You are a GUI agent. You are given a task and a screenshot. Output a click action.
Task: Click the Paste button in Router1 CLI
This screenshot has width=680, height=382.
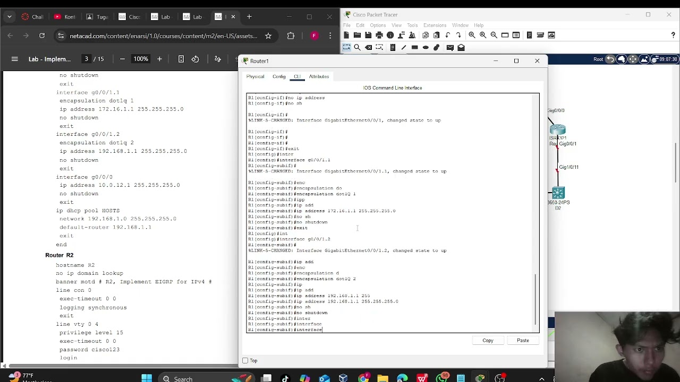pos(523,341)
